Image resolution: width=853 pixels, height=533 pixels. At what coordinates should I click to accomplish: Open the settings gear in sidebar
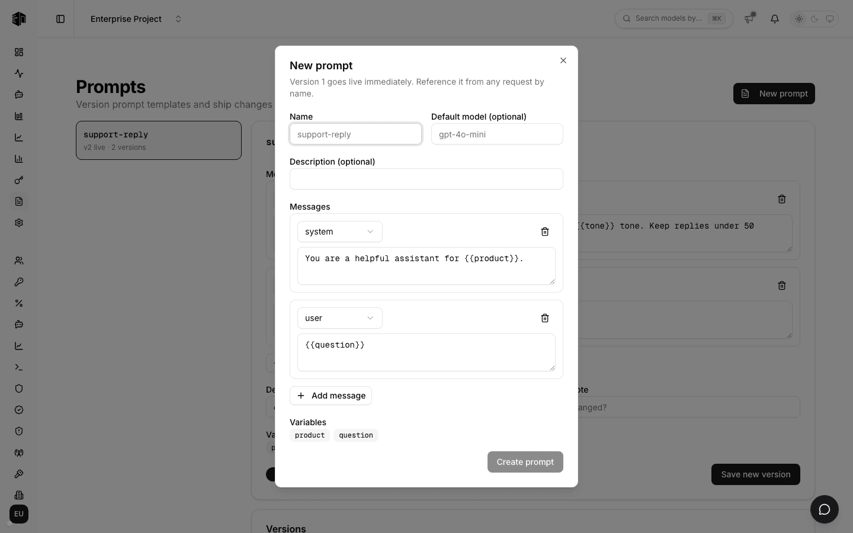[x=19, y=223]
